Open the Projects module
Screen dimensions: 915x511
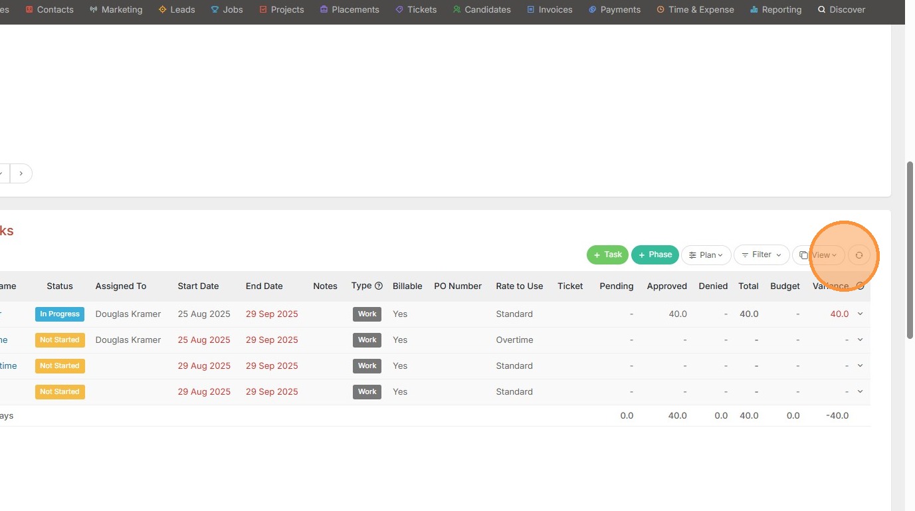coord(282,10)
